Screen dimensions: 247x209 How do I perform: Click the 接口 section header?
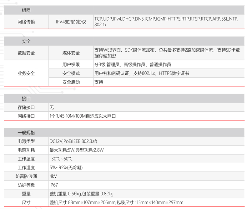26,99
